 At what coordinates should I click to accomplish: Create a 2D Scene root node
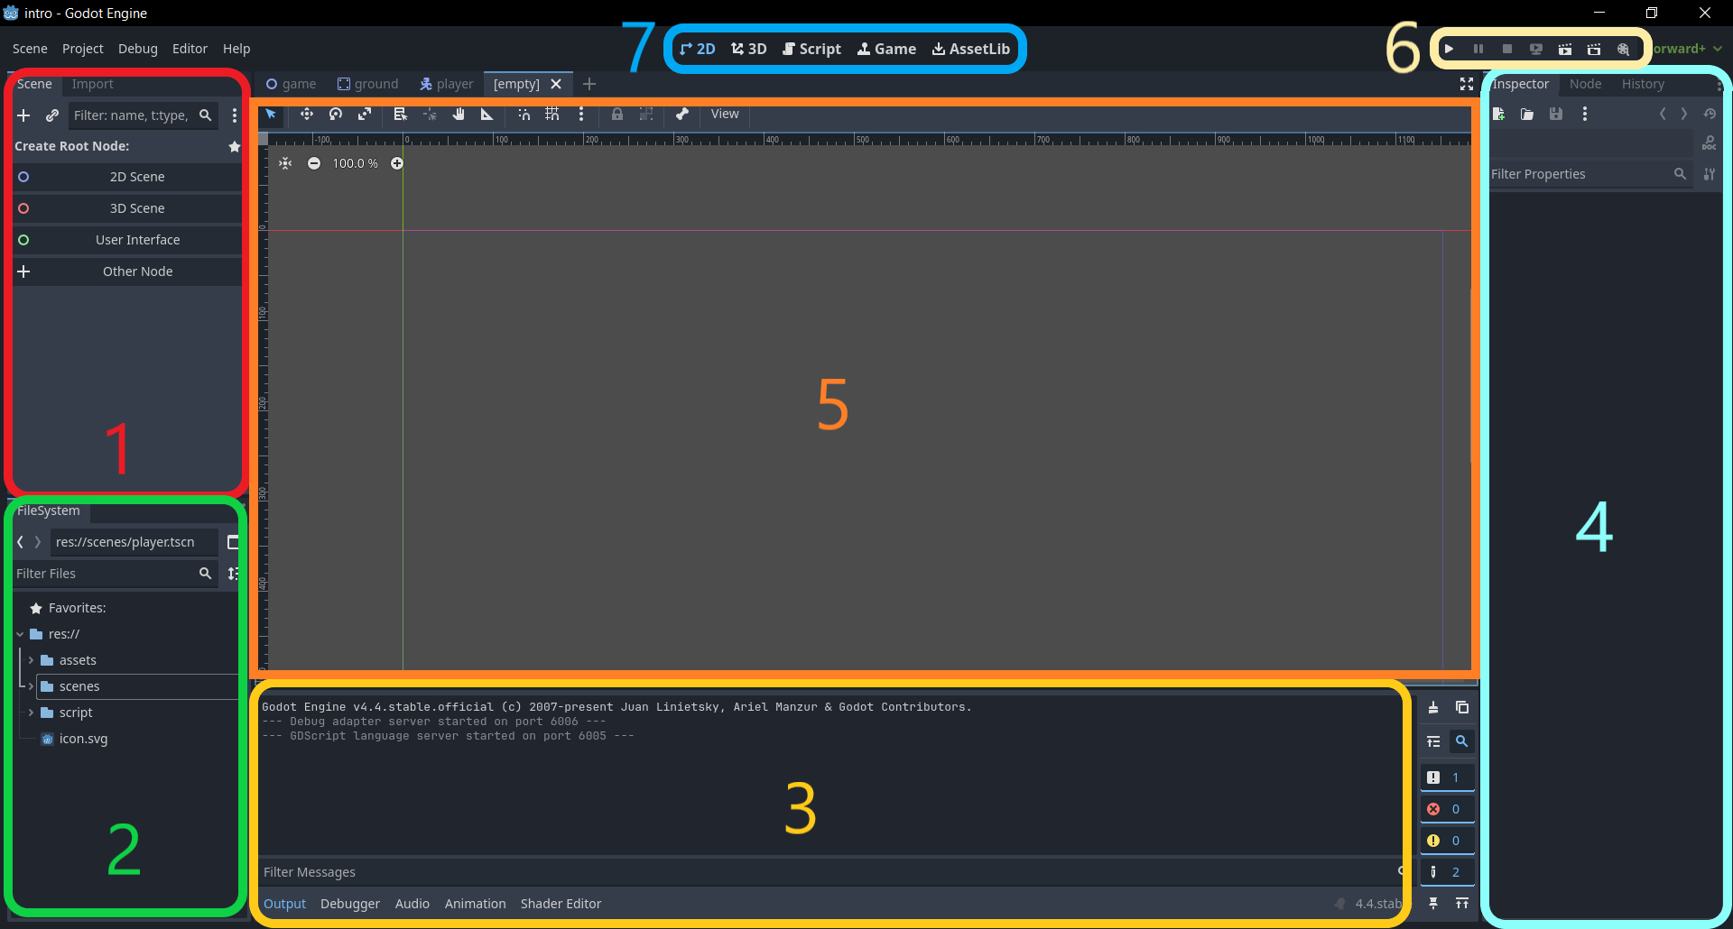coord(127,177)
